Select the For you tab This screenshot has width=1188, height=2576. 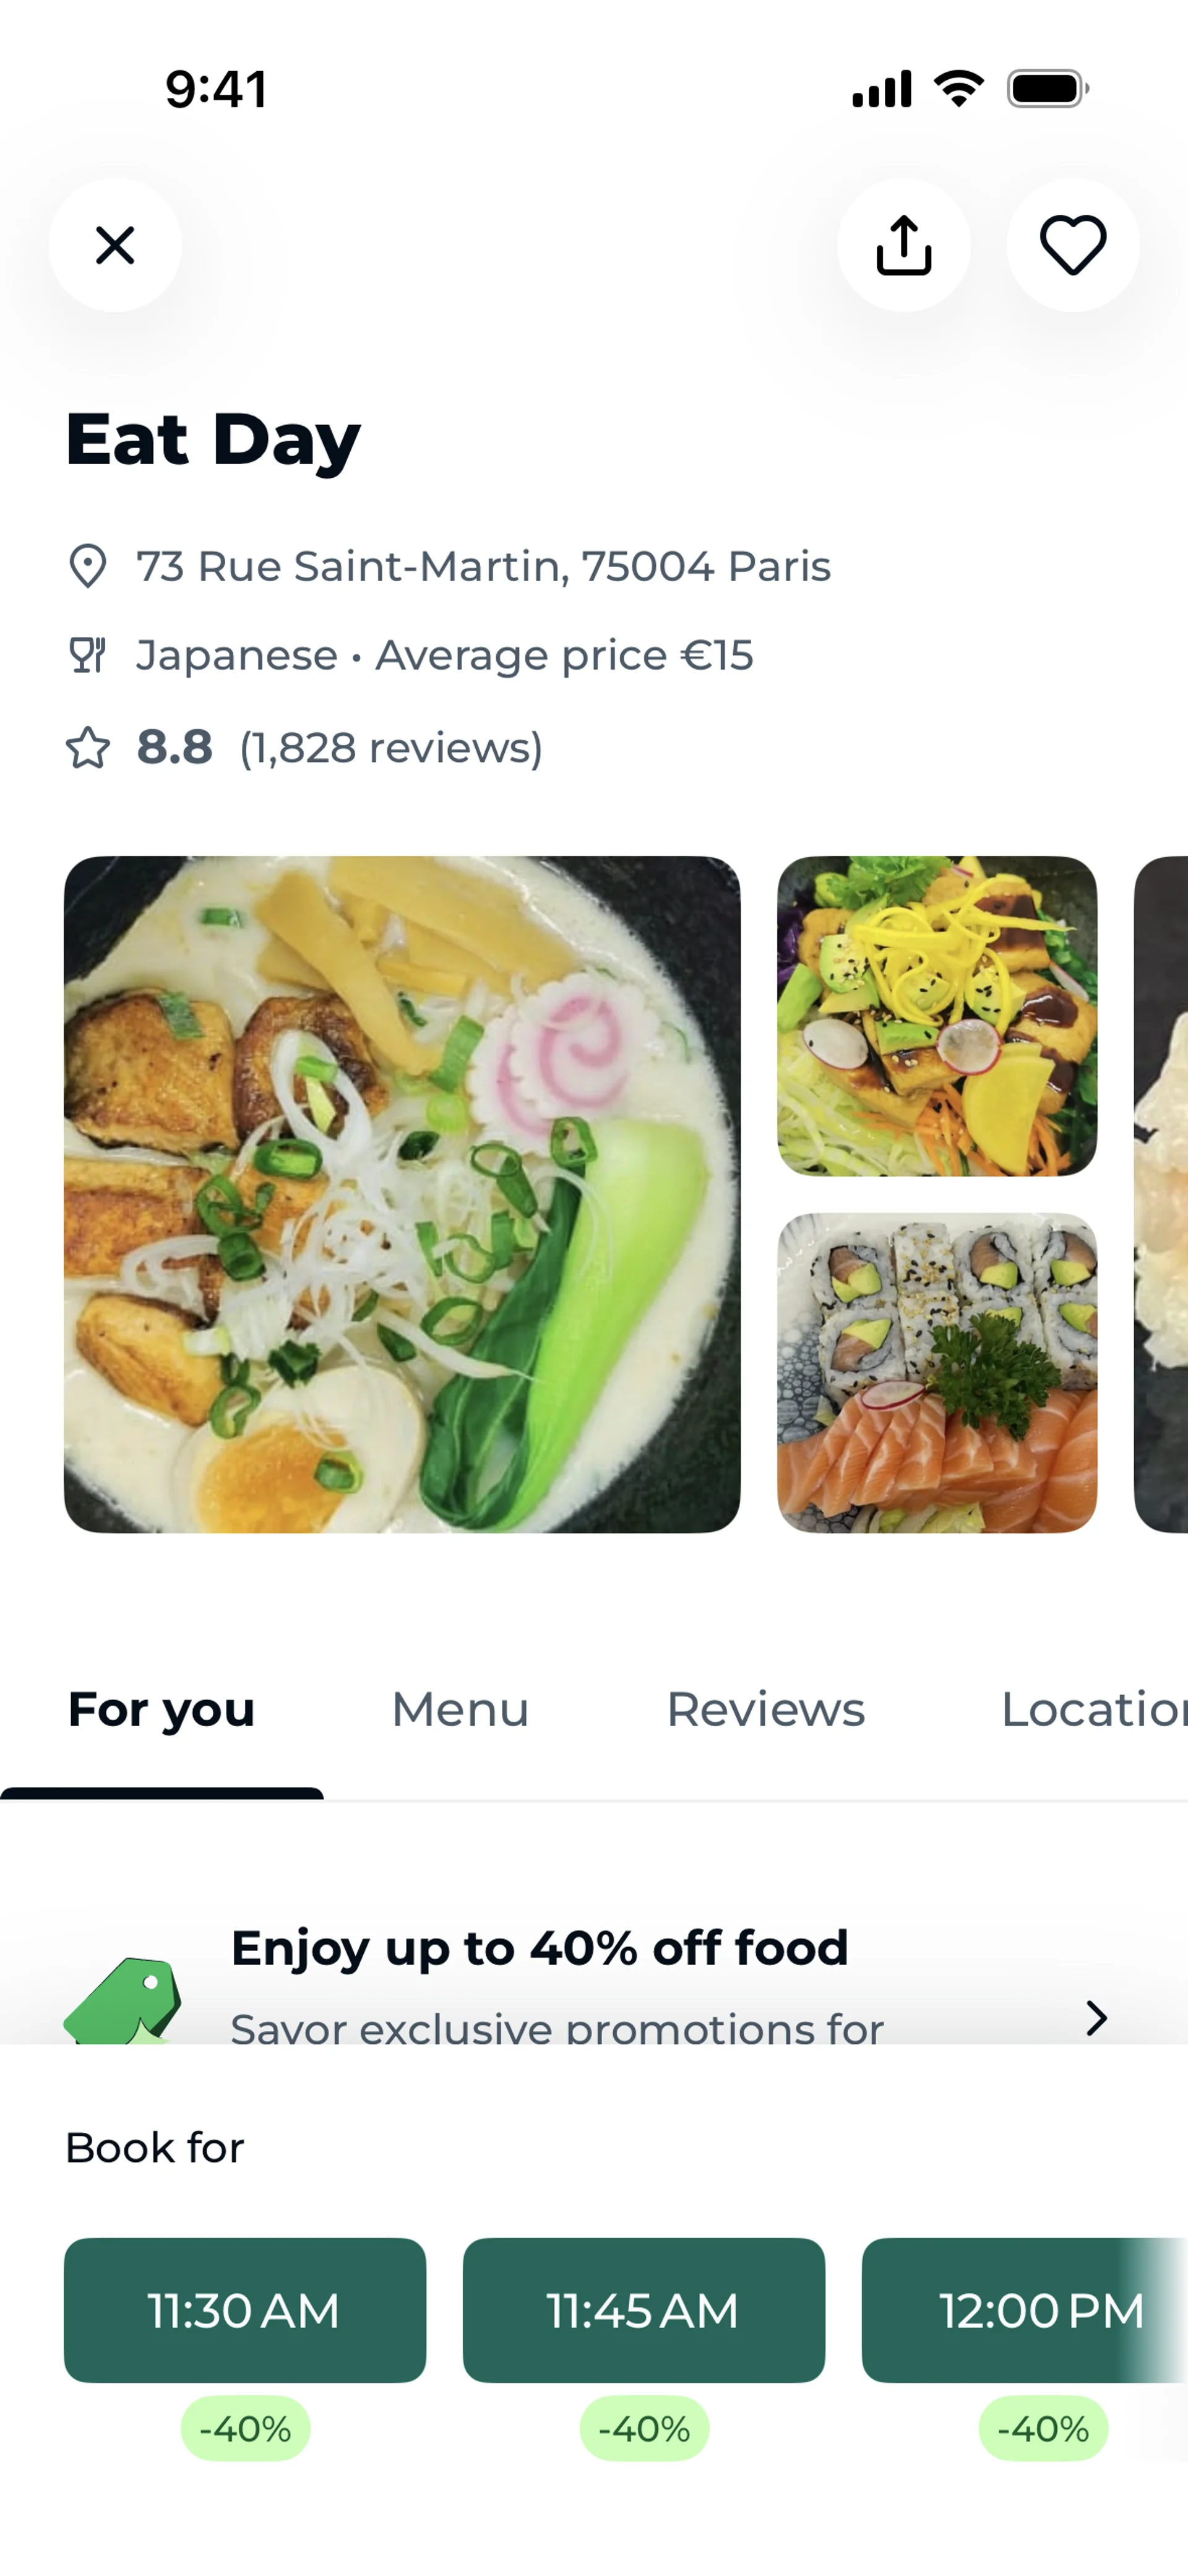pos(161,1710)
